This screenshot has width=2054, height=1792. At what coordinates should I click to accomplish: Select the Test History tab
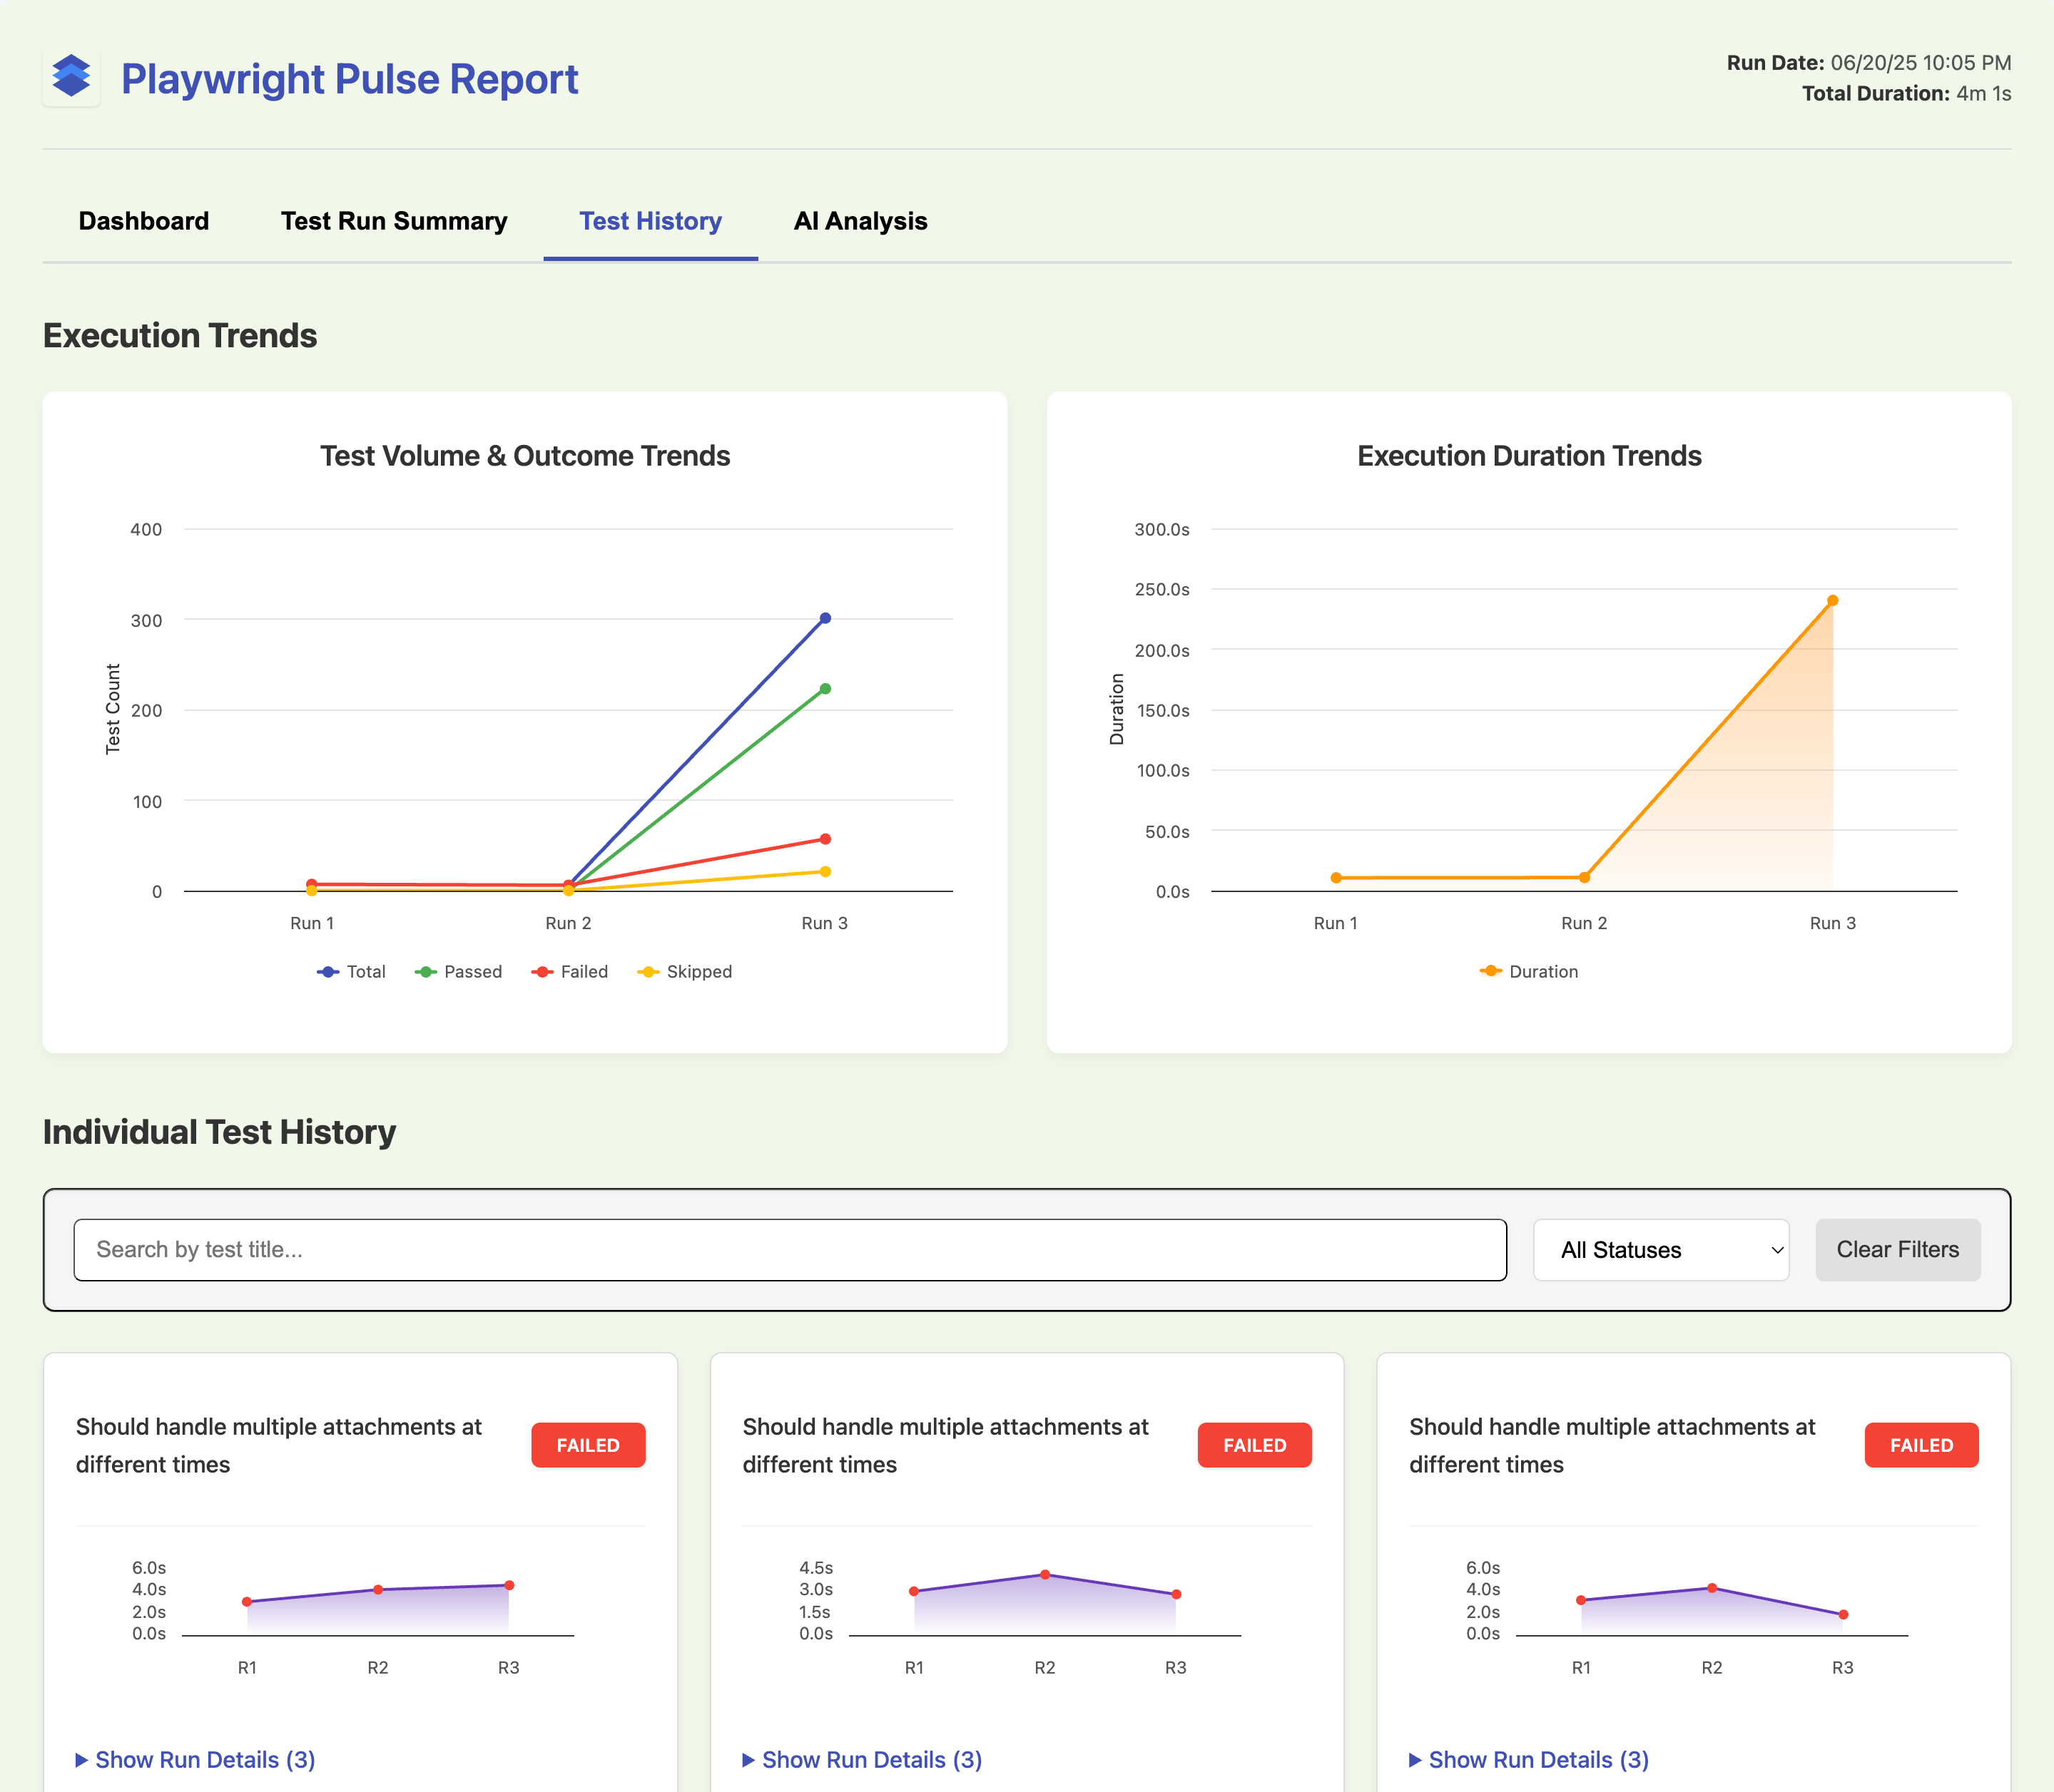[x=651, y=221]
